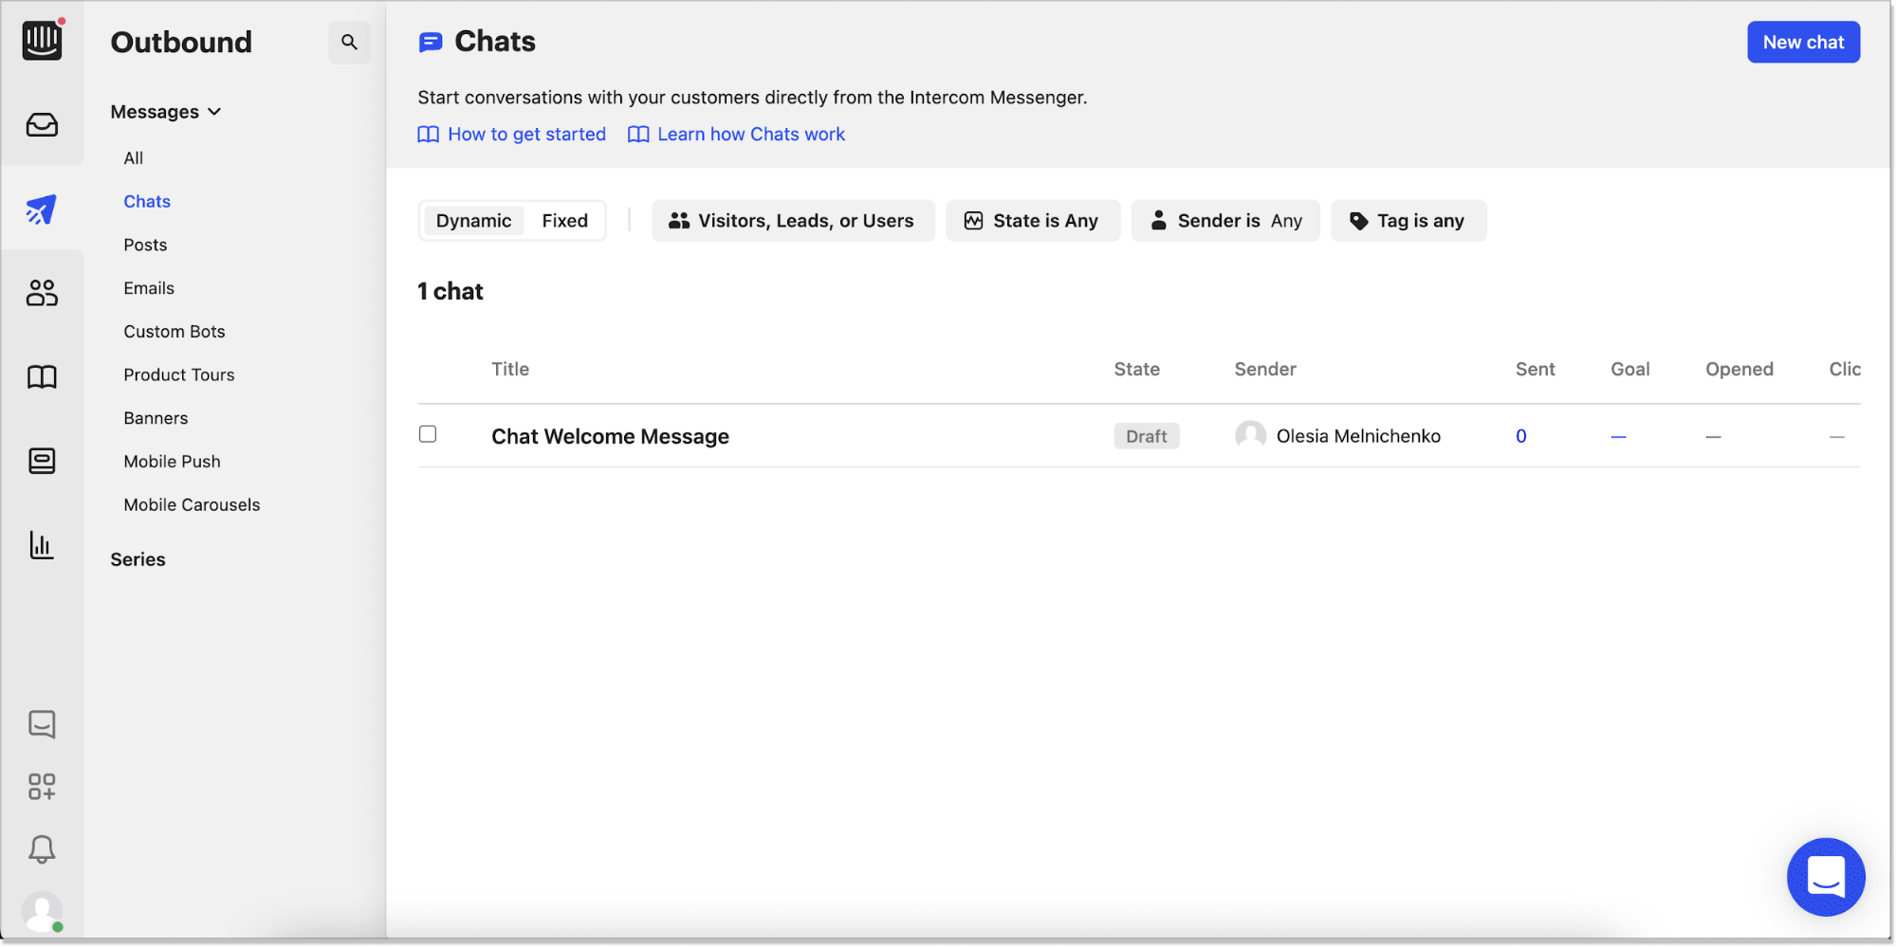Open Chat Welcome Message title
1896x947 pixels.
point(610,436)
